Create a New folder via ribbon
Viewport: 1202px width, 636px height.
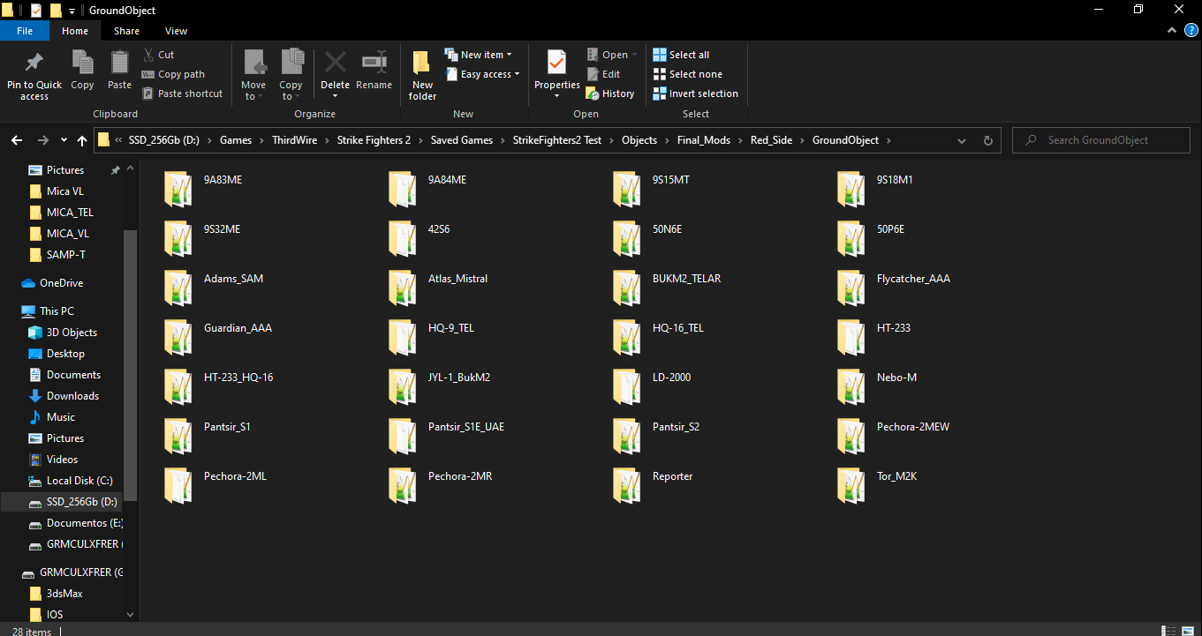click(422, 75)
